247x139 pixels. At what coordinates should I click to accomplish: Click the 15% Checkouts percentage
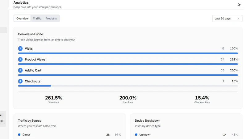click(x=235, y=81)
